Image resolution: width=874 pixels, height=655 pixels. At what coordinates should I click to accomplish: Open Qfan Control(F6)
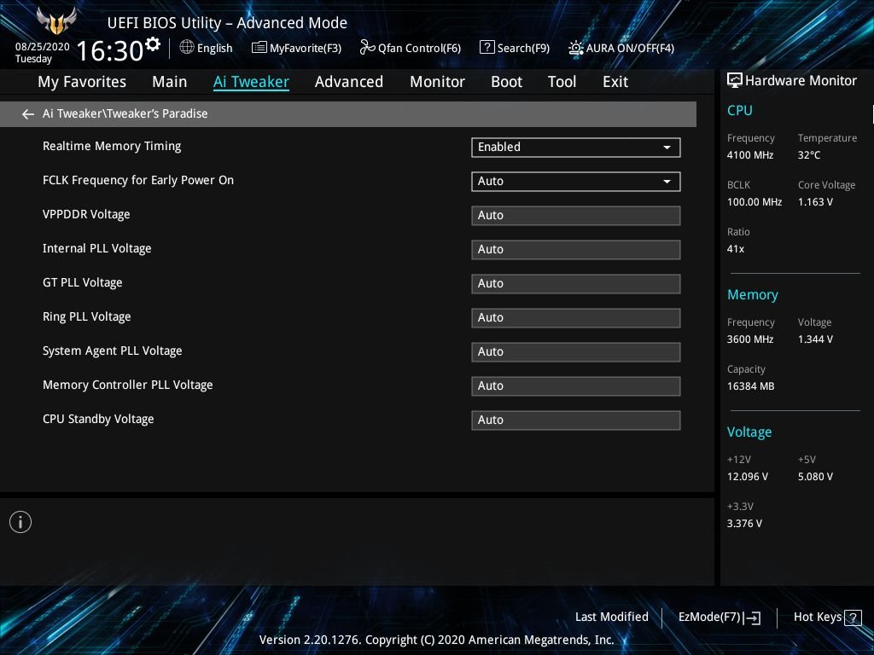(x=411, y=48)
